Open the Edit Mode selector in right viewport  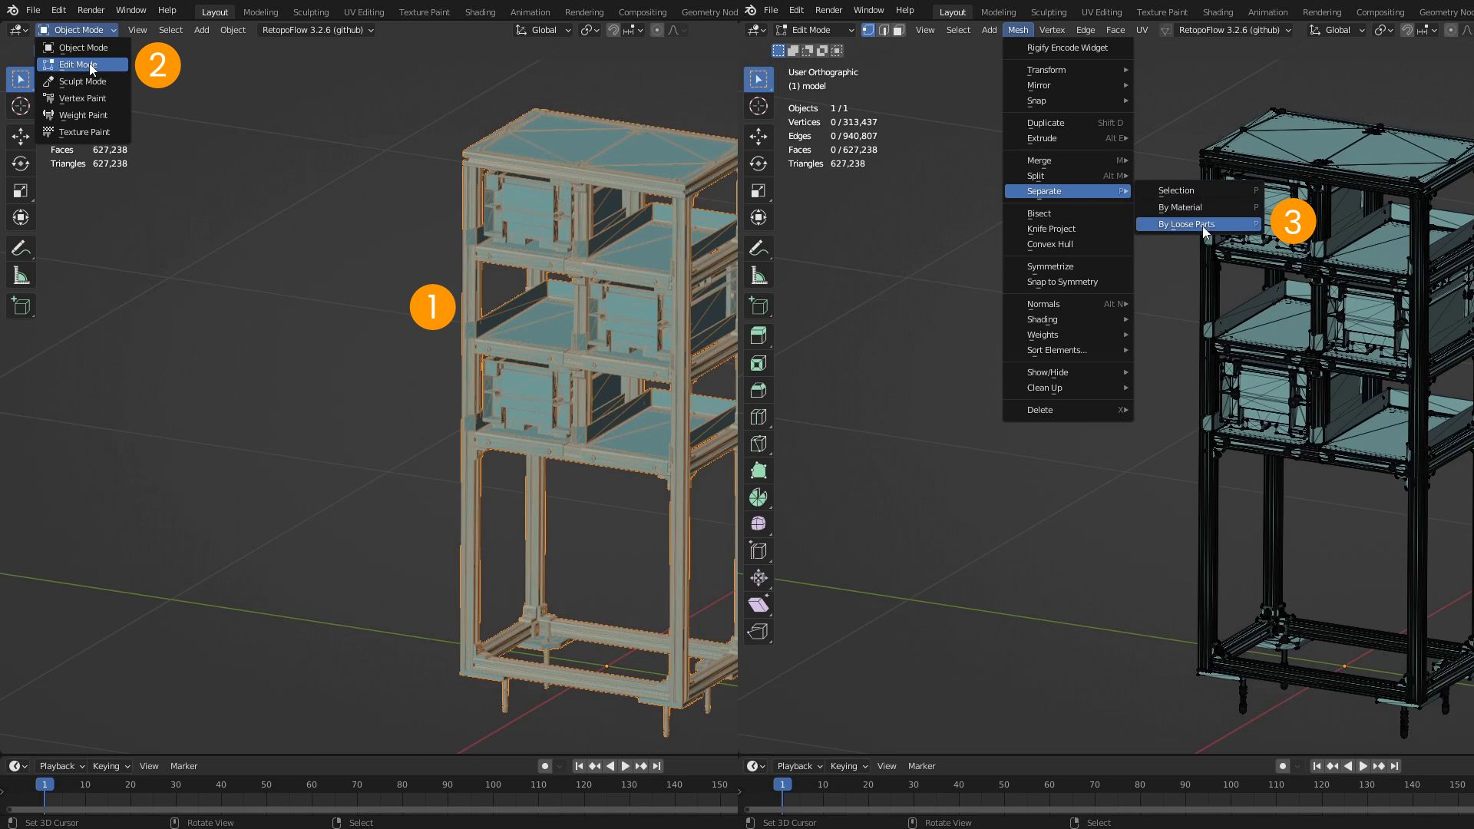815,30
